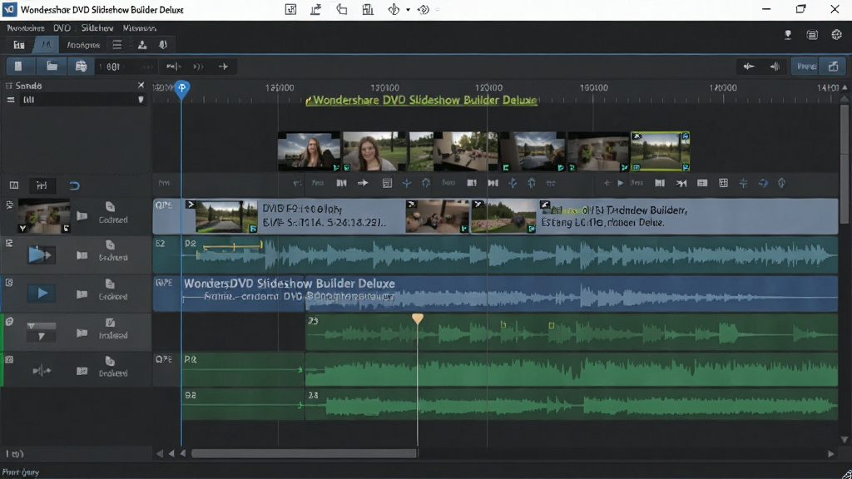Click the export icon at the toolbar's far right
852x479 pixels.
pyautogui.click(x=834, y=67)
